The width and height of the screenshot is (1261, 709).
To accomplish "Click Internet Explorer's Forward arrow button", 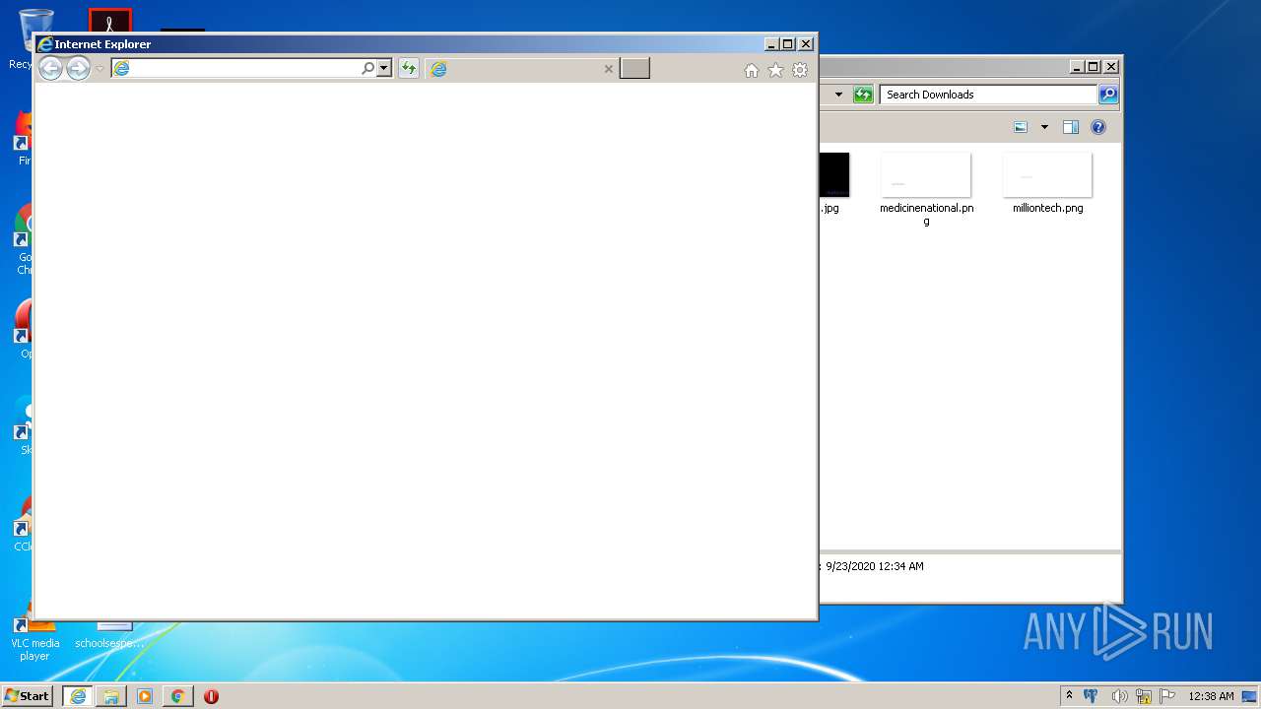I will pos(78,68).
